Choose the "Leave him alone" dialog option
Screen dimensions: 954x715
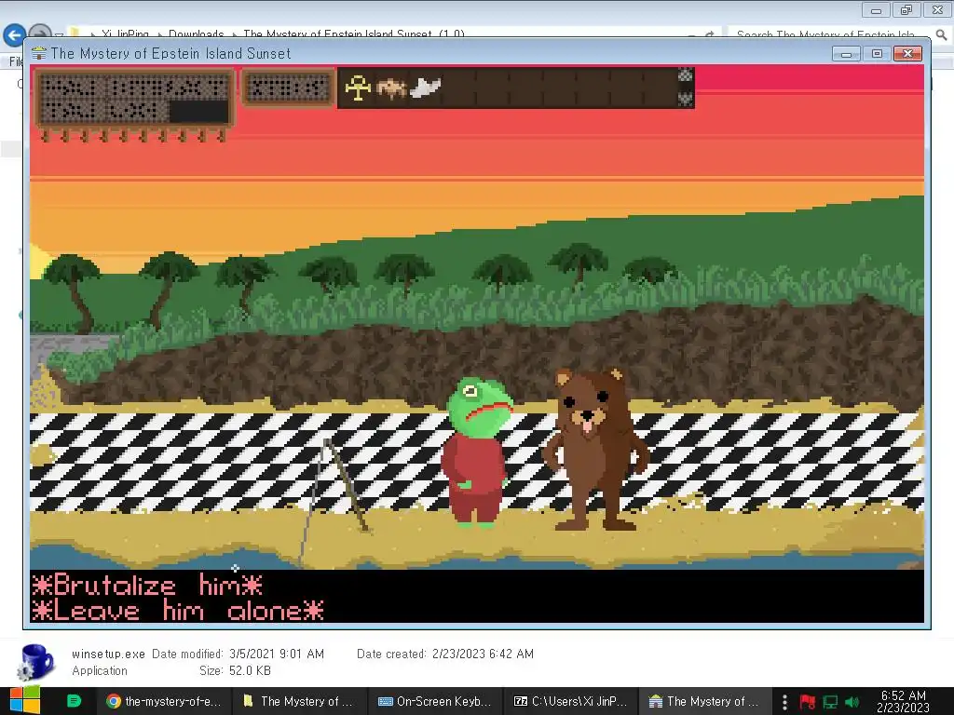(178, 611)
